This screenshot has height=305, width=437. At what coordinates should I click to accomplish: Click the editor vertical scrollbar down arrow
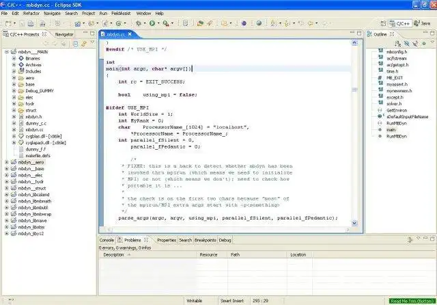click(354, 223)
